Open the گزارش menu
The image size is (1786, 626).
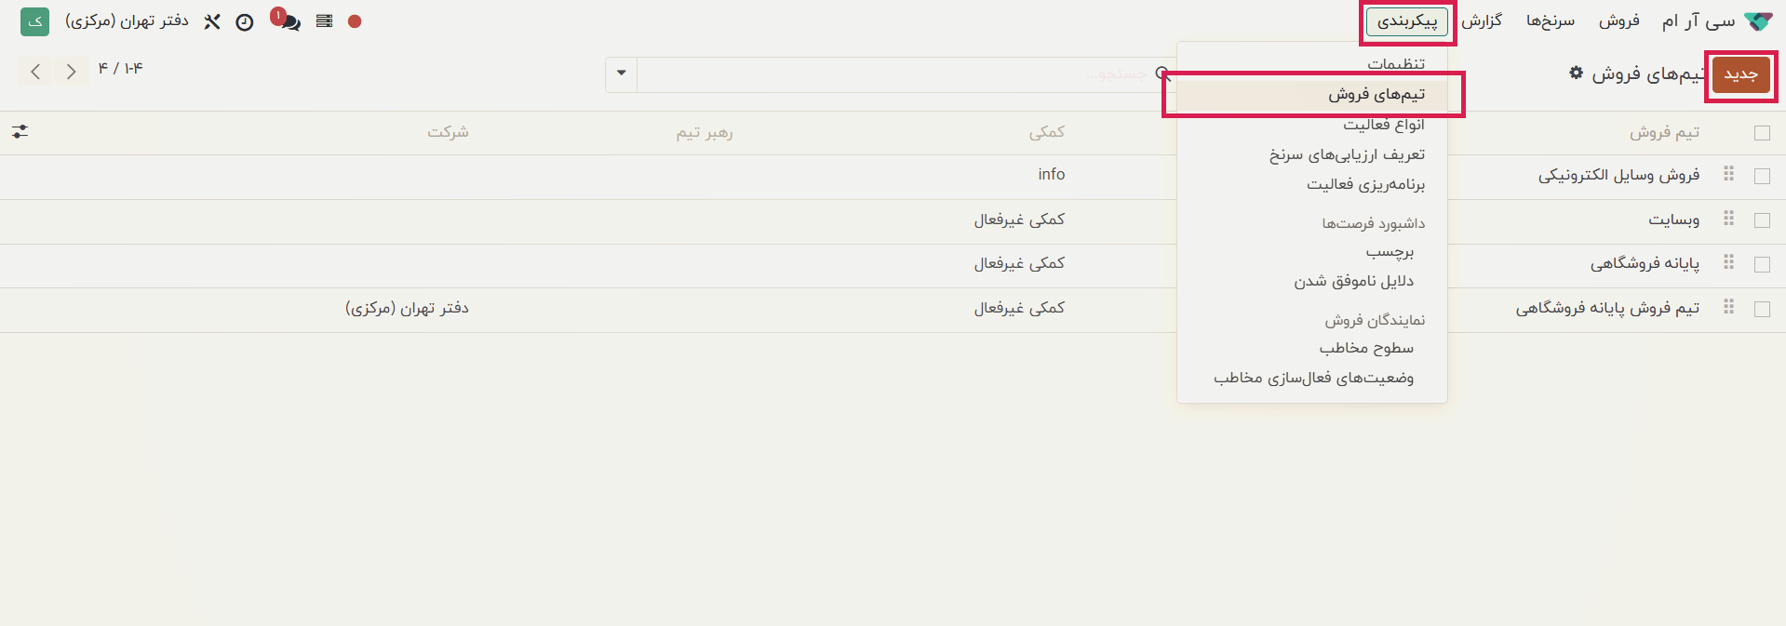1482,20
